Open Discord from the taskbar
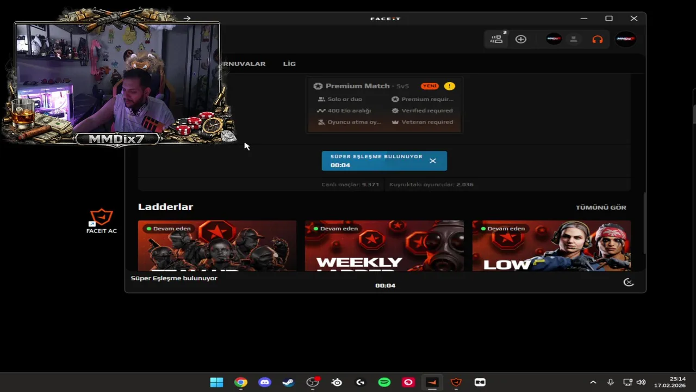 tap(264, 382)
